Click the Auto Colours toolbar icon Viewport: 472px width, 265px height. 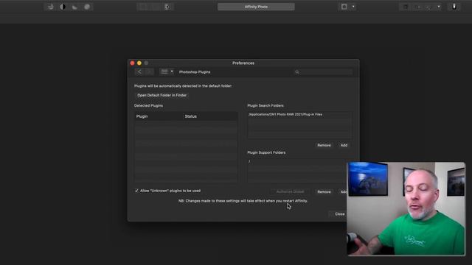(x=74, y=7)
